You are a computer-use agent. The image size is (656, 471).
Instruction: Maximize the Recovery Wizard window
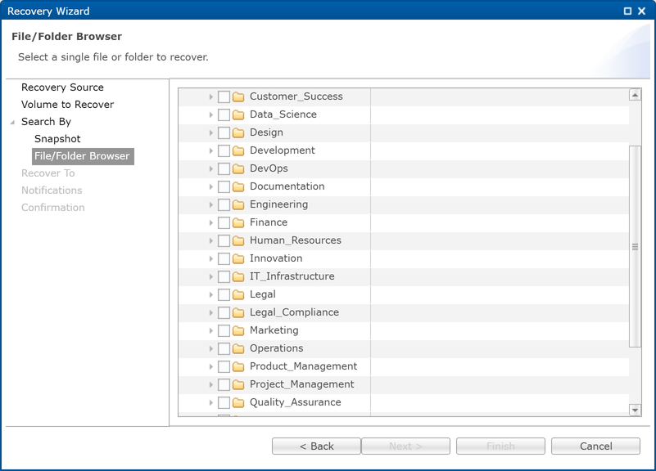627,11
